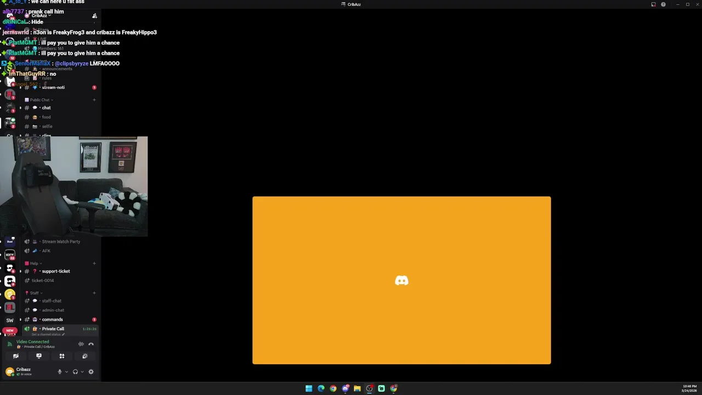Add a channel to Public Chat category

94,100
